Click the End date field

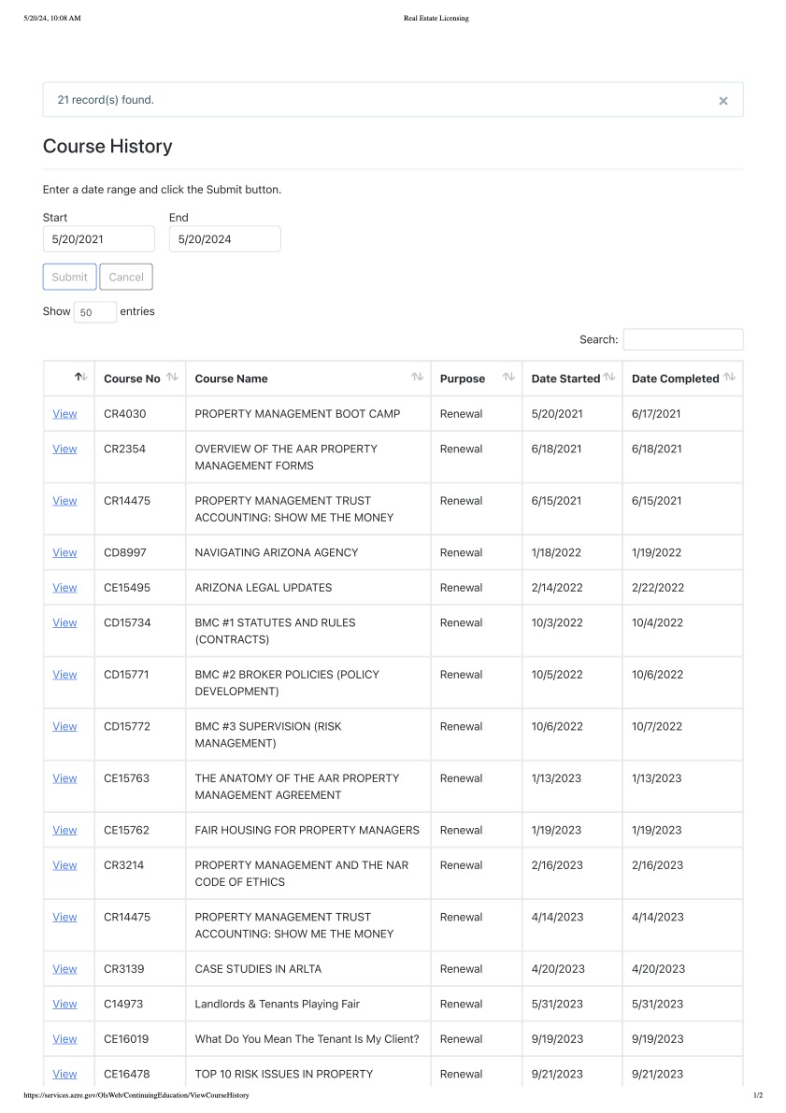point(225,239)
